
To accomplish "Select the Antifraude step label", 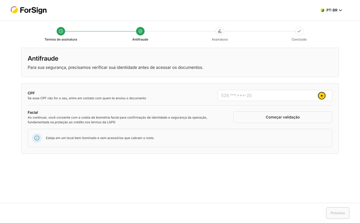I will pos(140,39).
